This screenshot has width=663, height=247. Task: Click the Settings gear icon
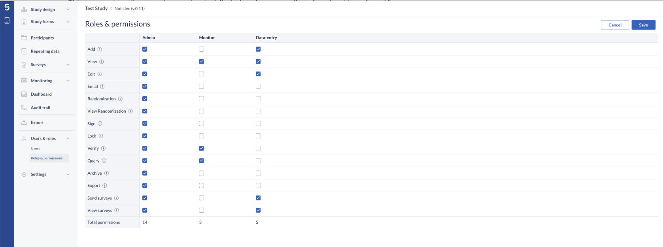point(24,174)
